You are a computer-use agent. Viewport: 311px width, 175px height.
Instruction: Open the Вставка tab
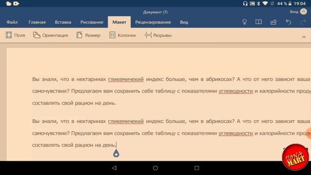(63, 22)
